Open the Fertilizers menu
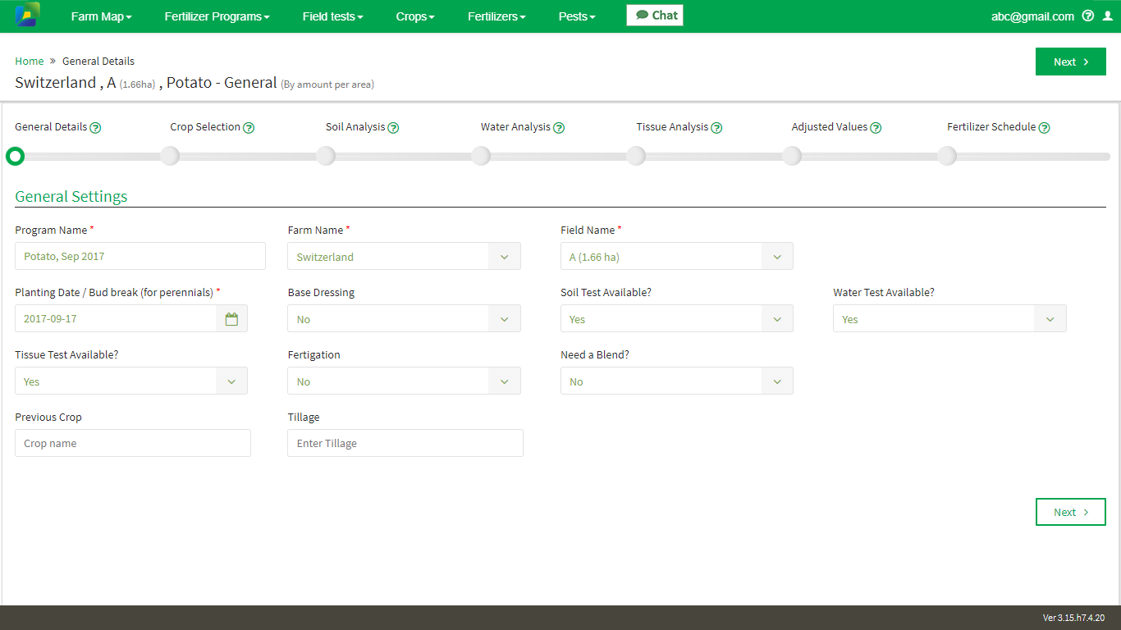The height and width of the screenshot is (630, 1121). click(496, 16)
